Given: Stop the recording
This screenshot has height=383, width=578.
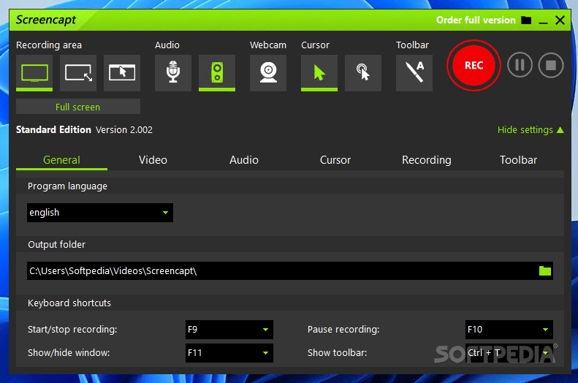Looking at the screenshot, I should coord(551,65).
